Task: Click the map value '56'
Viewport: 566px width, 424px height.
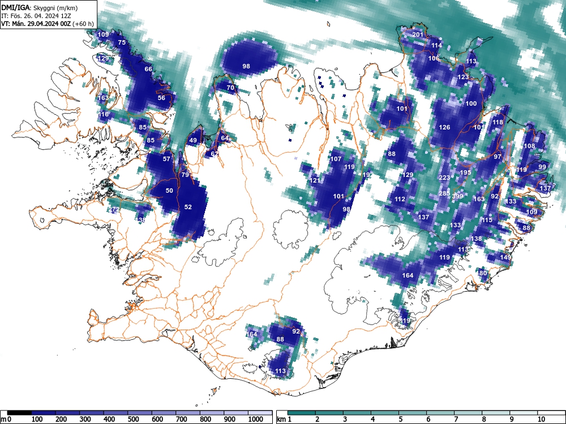Action: tap(161, 98)
